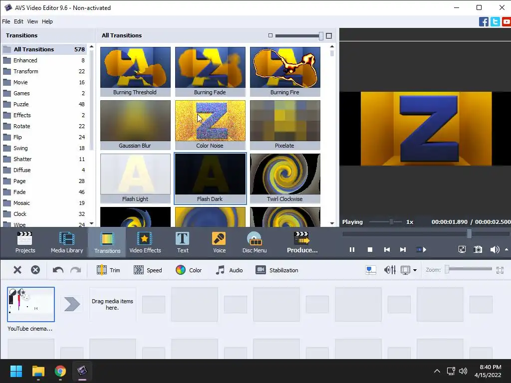Select the Shatter transitions folder
This screenshot has width=511, height=383.
(44, 159)
